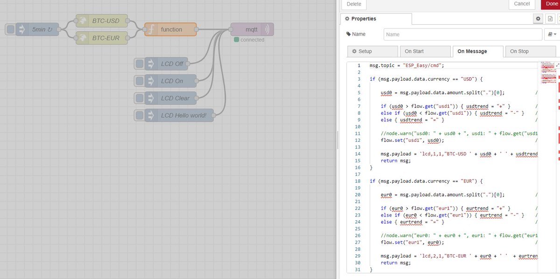Open node properties gear icon
The image size is (560, 279).
[538, 19]
